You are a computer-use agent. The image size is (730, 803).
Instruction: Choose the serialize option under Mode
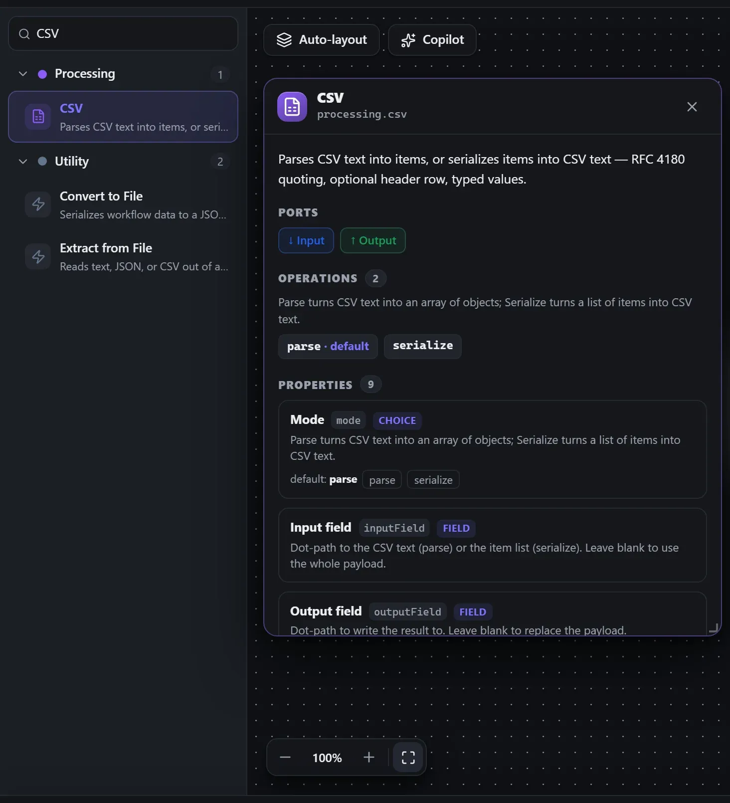[433, 480]
